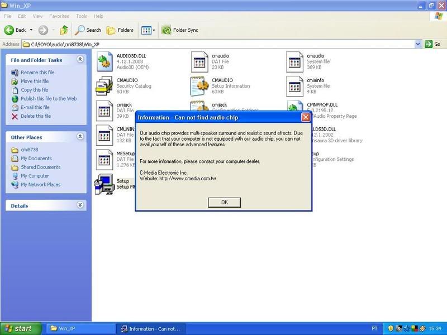Image resolution: width=447 pixels, height=335 pixels.
Task: Open the Search pane from the toolbar
Action: click(88, 30)
